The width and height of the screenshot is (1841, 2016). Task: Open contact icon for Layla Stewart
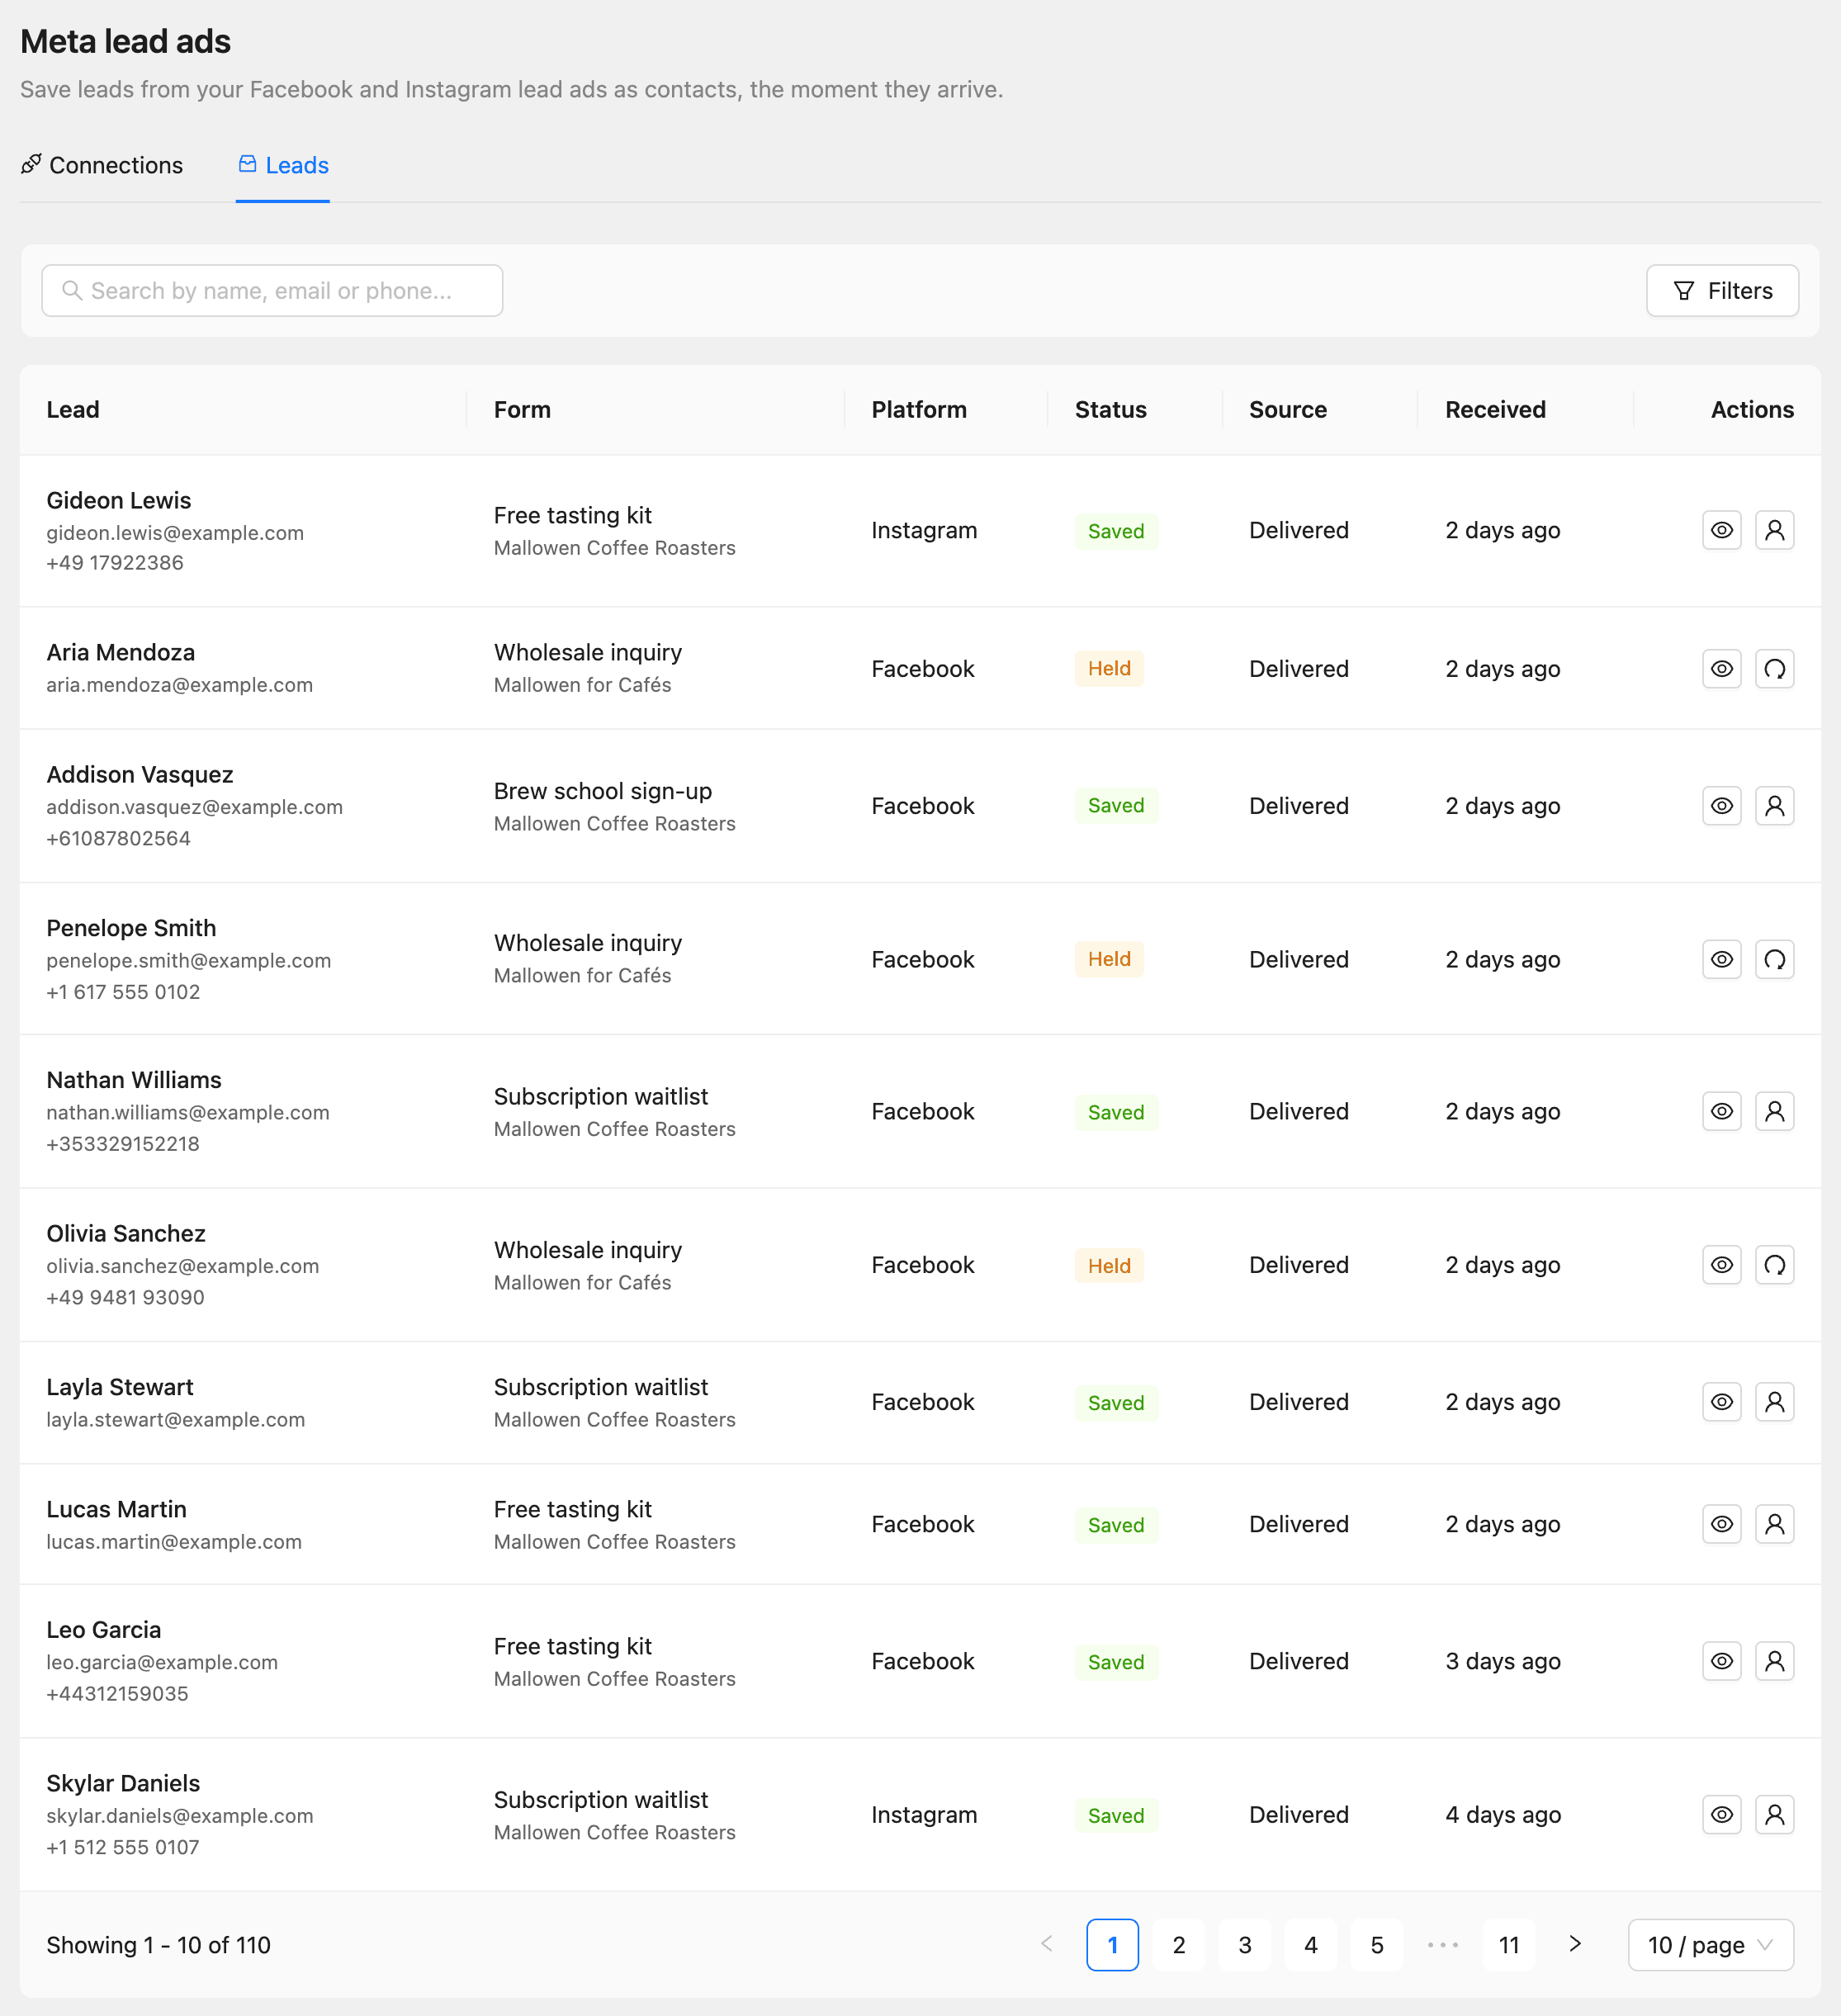(1774, 1402)
